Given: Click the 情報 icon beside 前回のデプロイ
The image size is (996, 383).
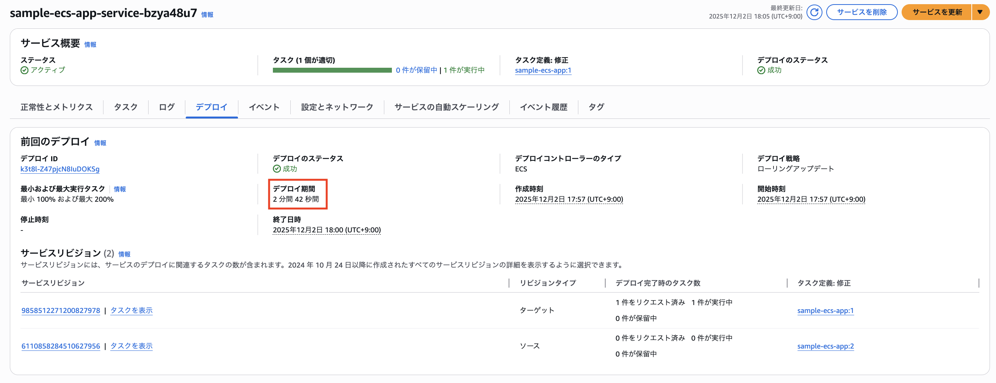Looking at the screenshot, I should [x=100, y=143].
